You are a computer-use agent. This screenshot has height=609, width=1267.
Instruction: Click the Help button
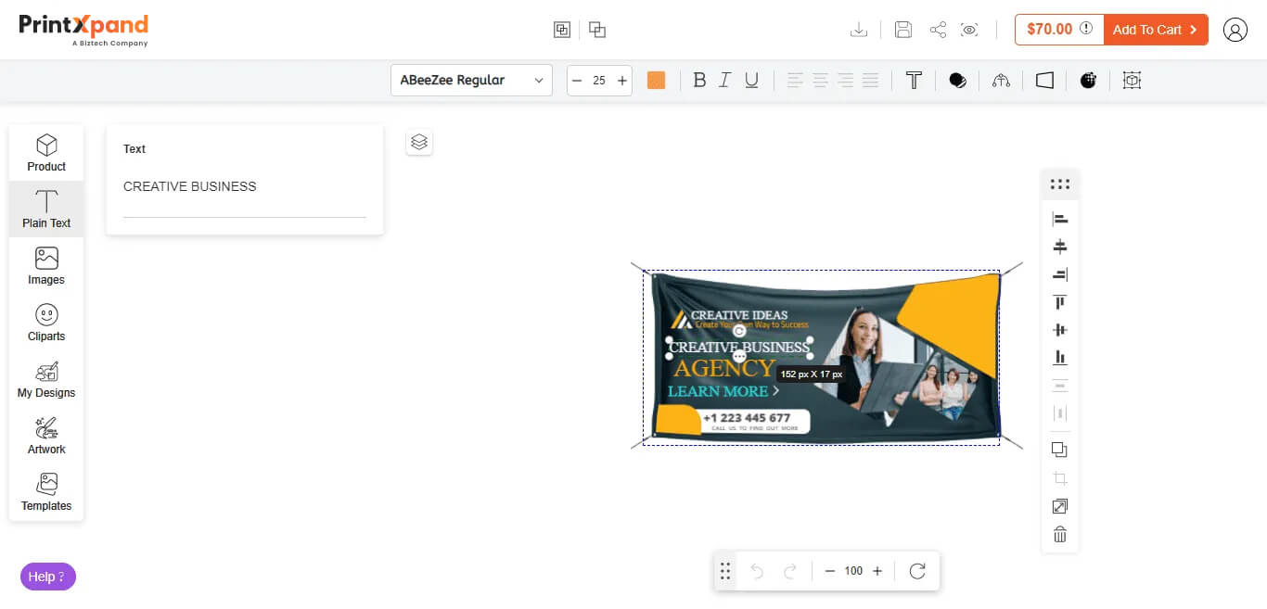point(47,577)
